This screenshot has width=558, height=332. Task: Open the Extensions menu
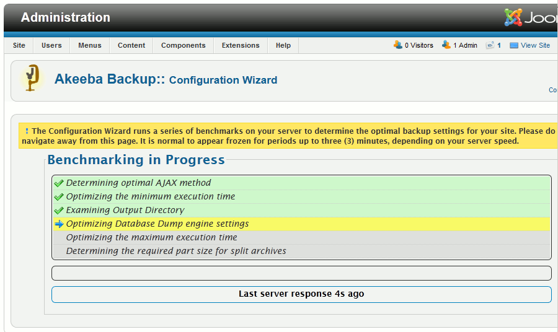pos(241,45)
